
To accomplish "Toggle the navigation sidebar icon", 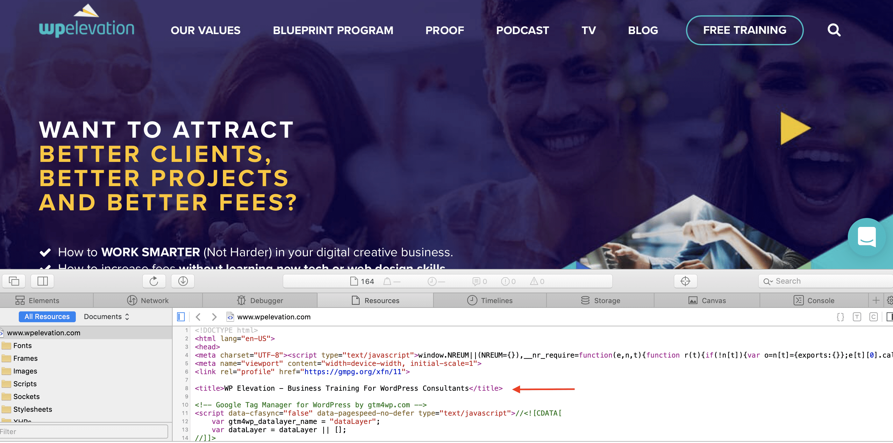I will click(181, 317).
